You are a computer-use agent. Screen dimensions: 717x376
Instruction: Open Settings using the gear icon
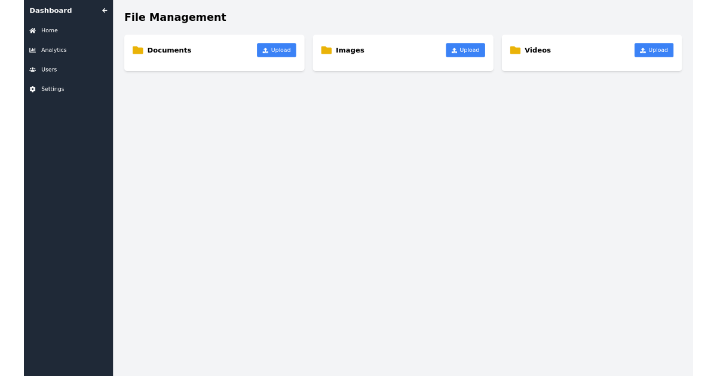[32, 89]
